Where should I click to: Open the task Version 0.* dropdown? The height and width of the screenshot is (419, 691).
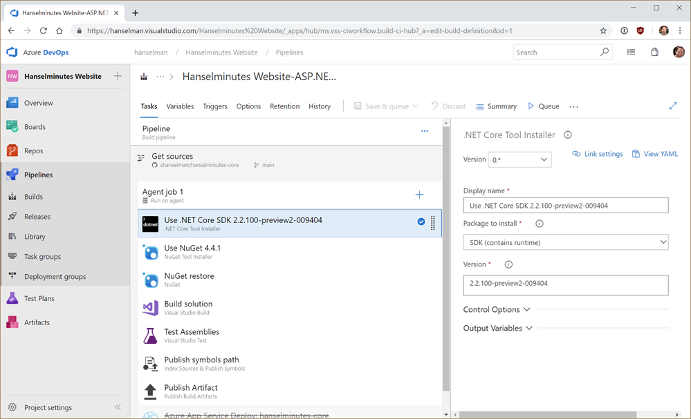[x=519, y=159]
